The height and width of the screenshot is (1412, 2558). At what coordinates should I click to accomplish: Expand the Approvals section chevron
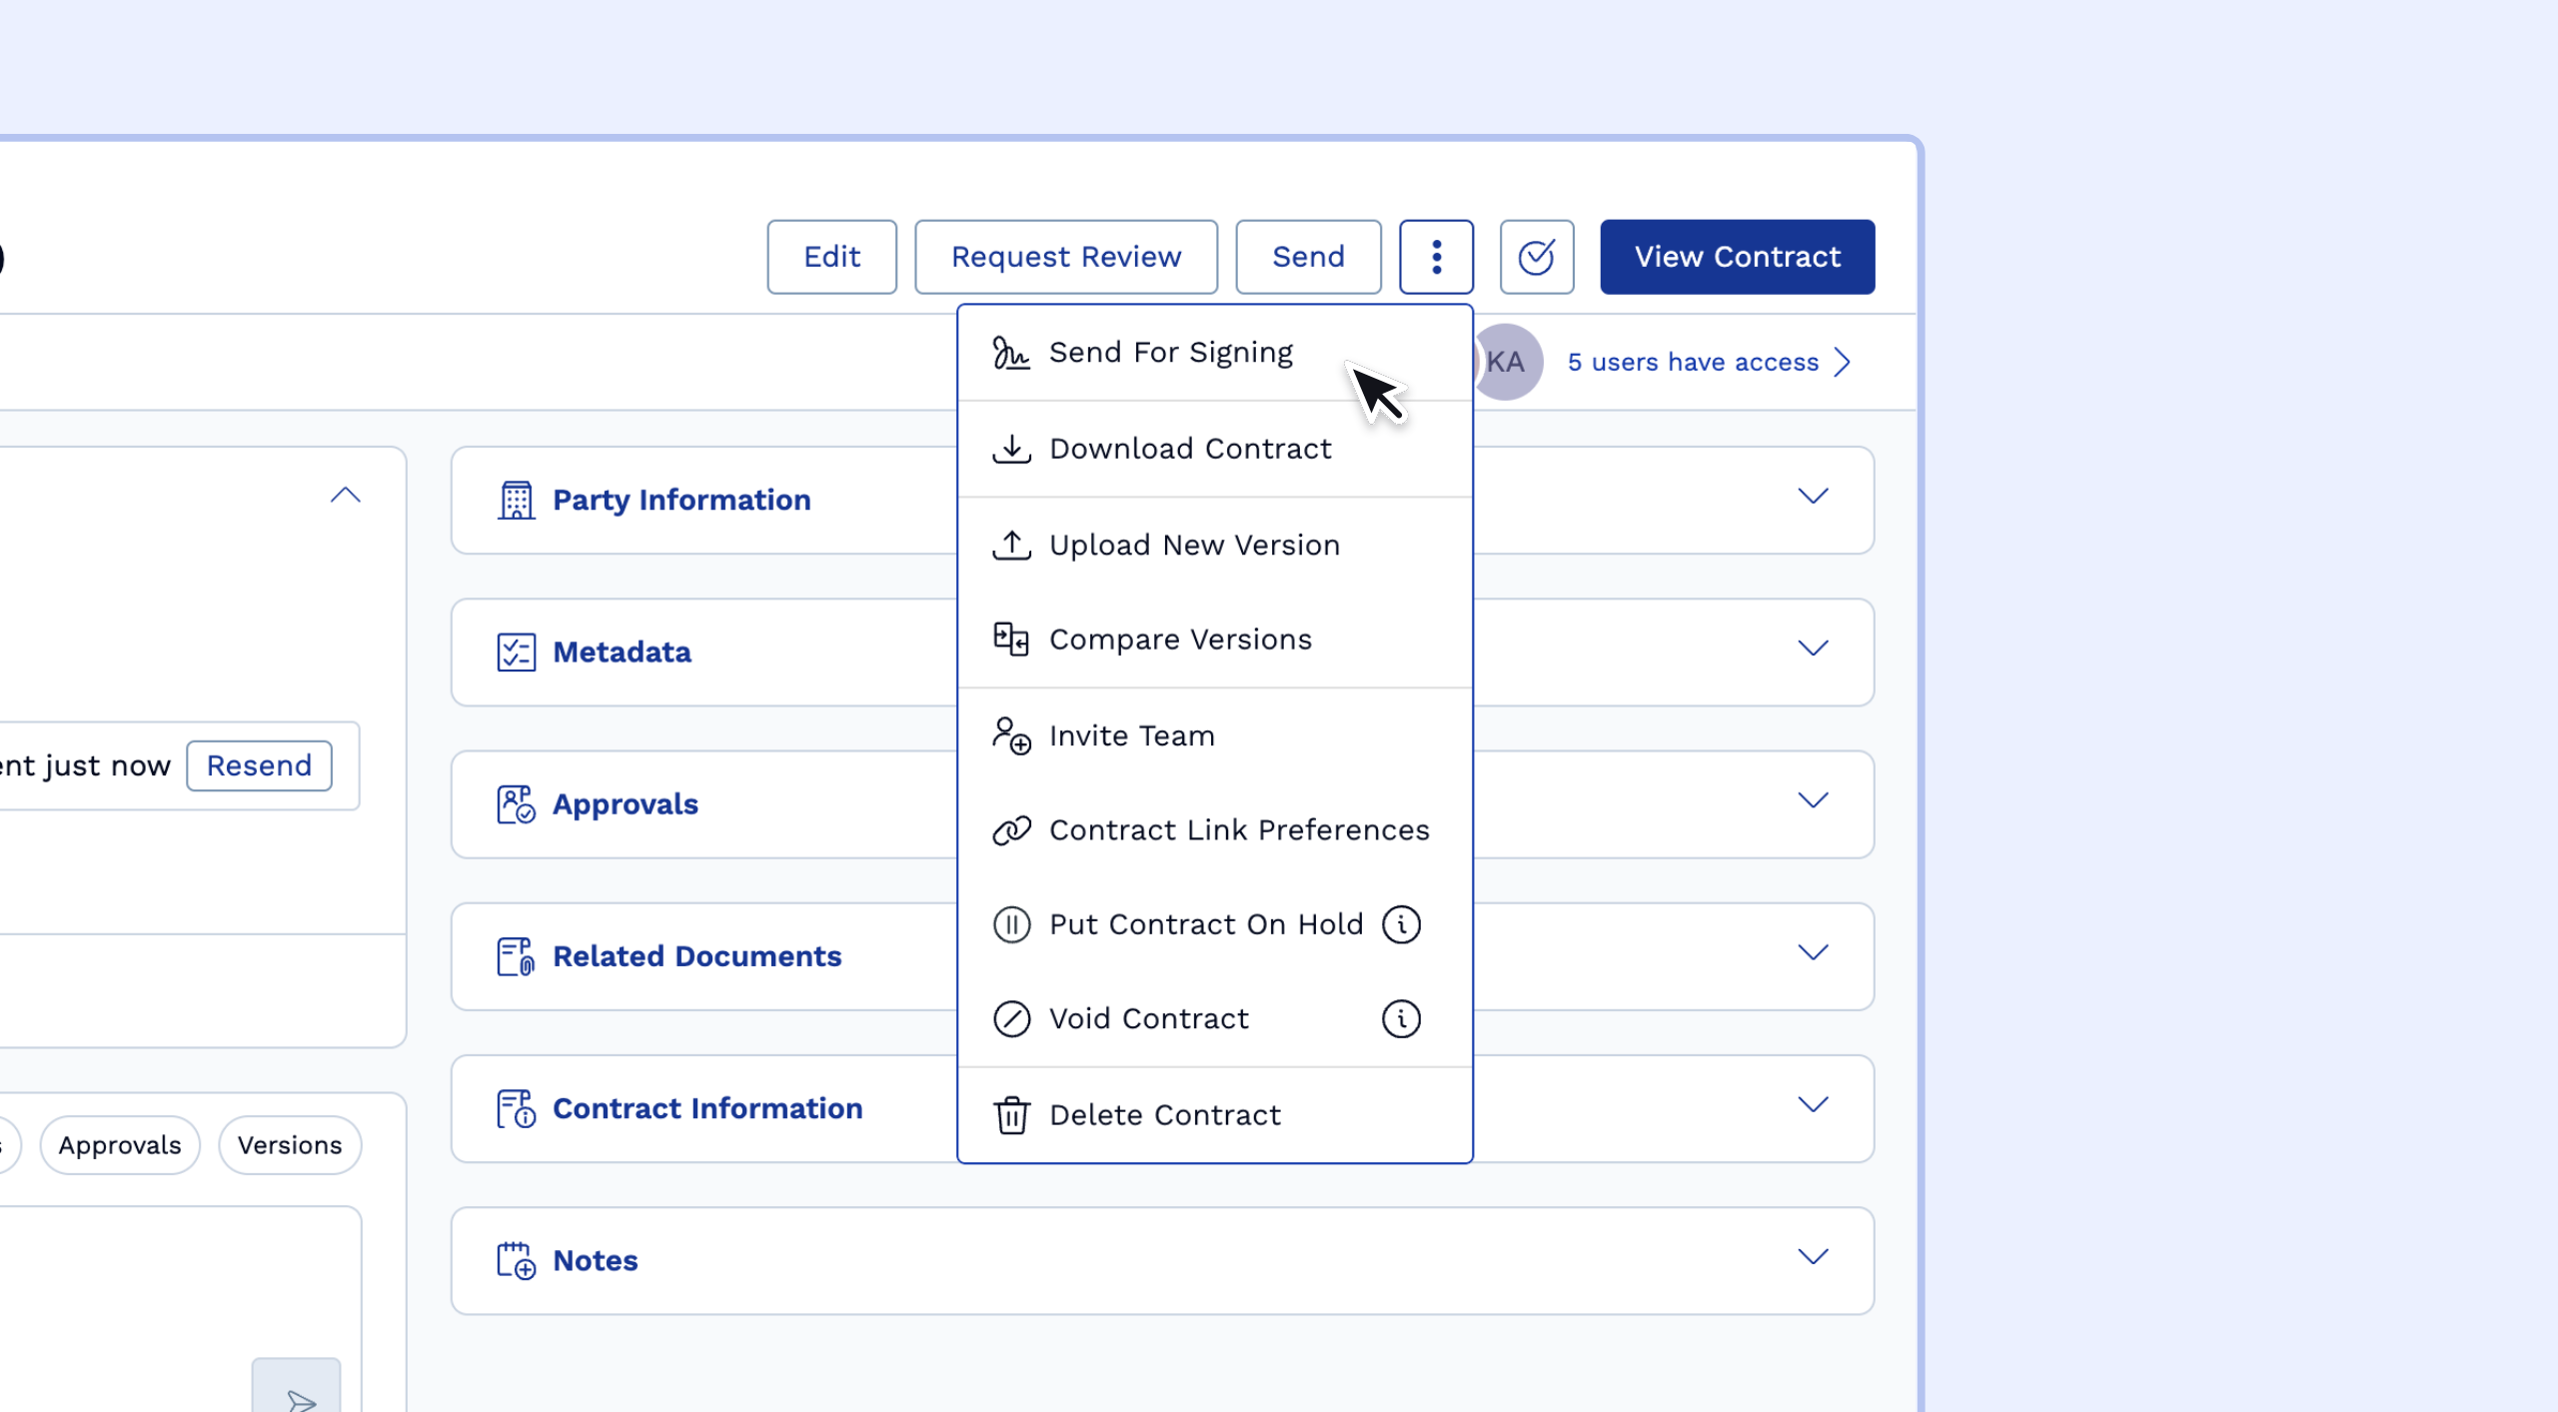(x=1813, y=799)
